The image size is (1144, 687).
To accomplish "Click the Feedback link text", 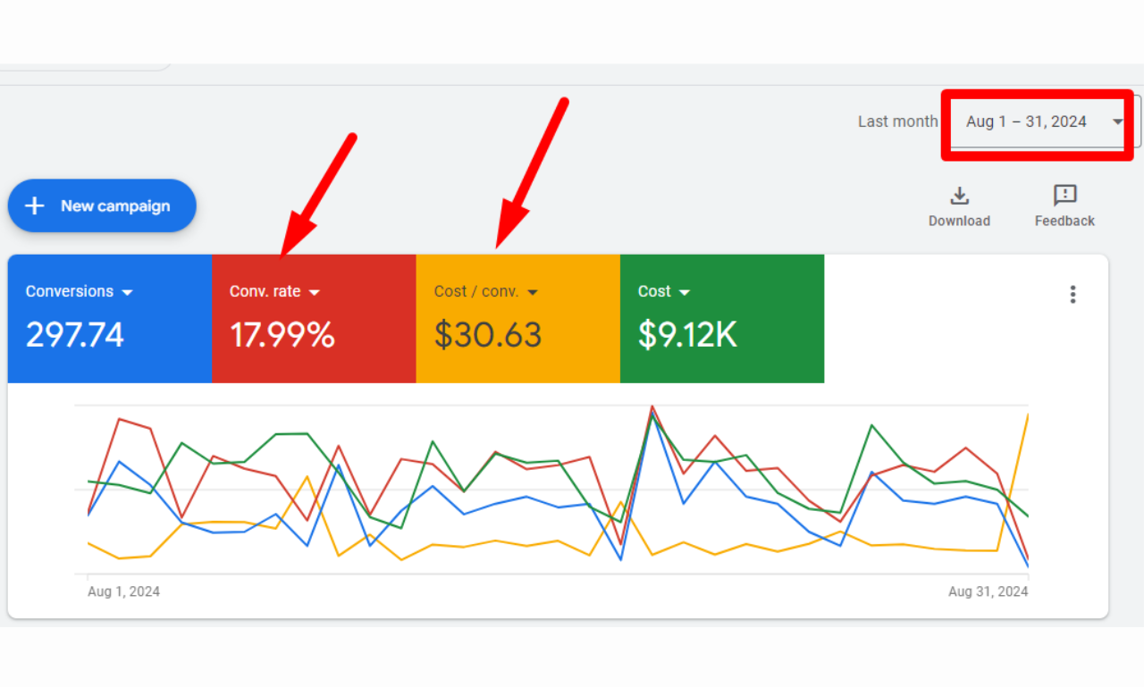I will pyautogui.click(x=1064, y=221).
